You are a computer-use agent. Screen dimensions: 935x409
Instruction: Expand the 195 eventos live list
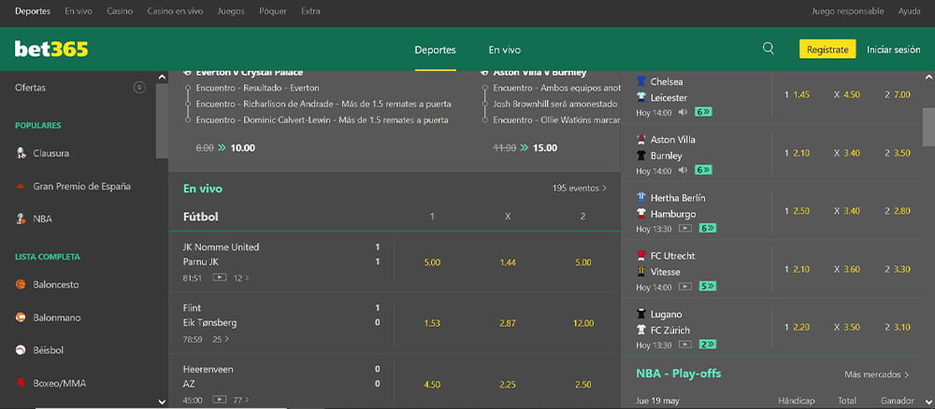coord(579,188)
